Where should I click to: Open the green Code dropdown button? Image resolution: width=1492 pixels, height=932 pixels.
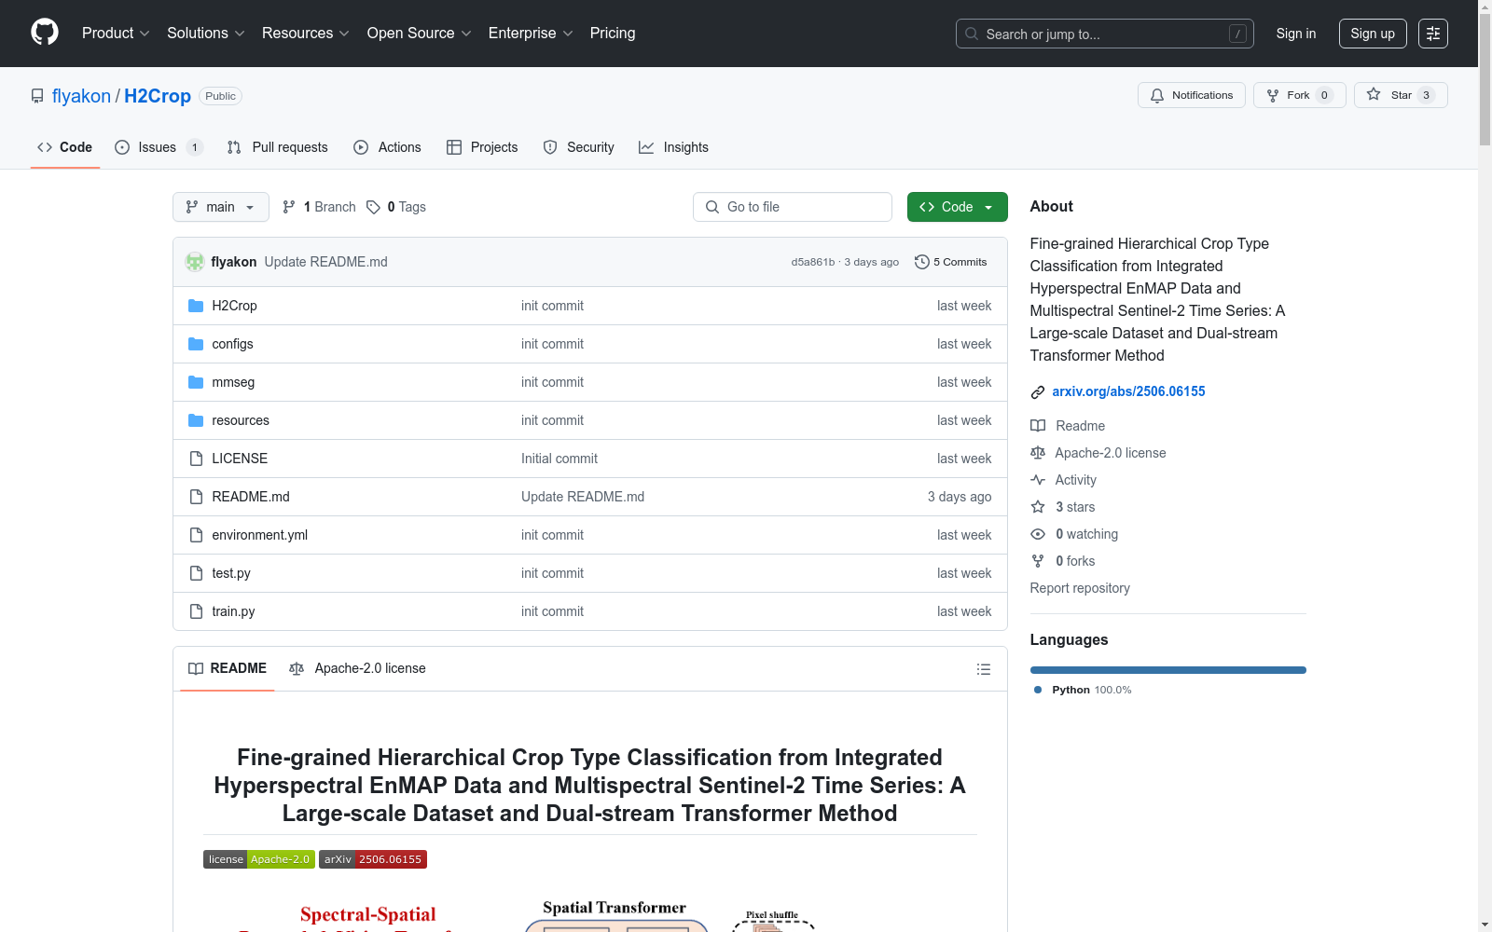click(958, 207)
